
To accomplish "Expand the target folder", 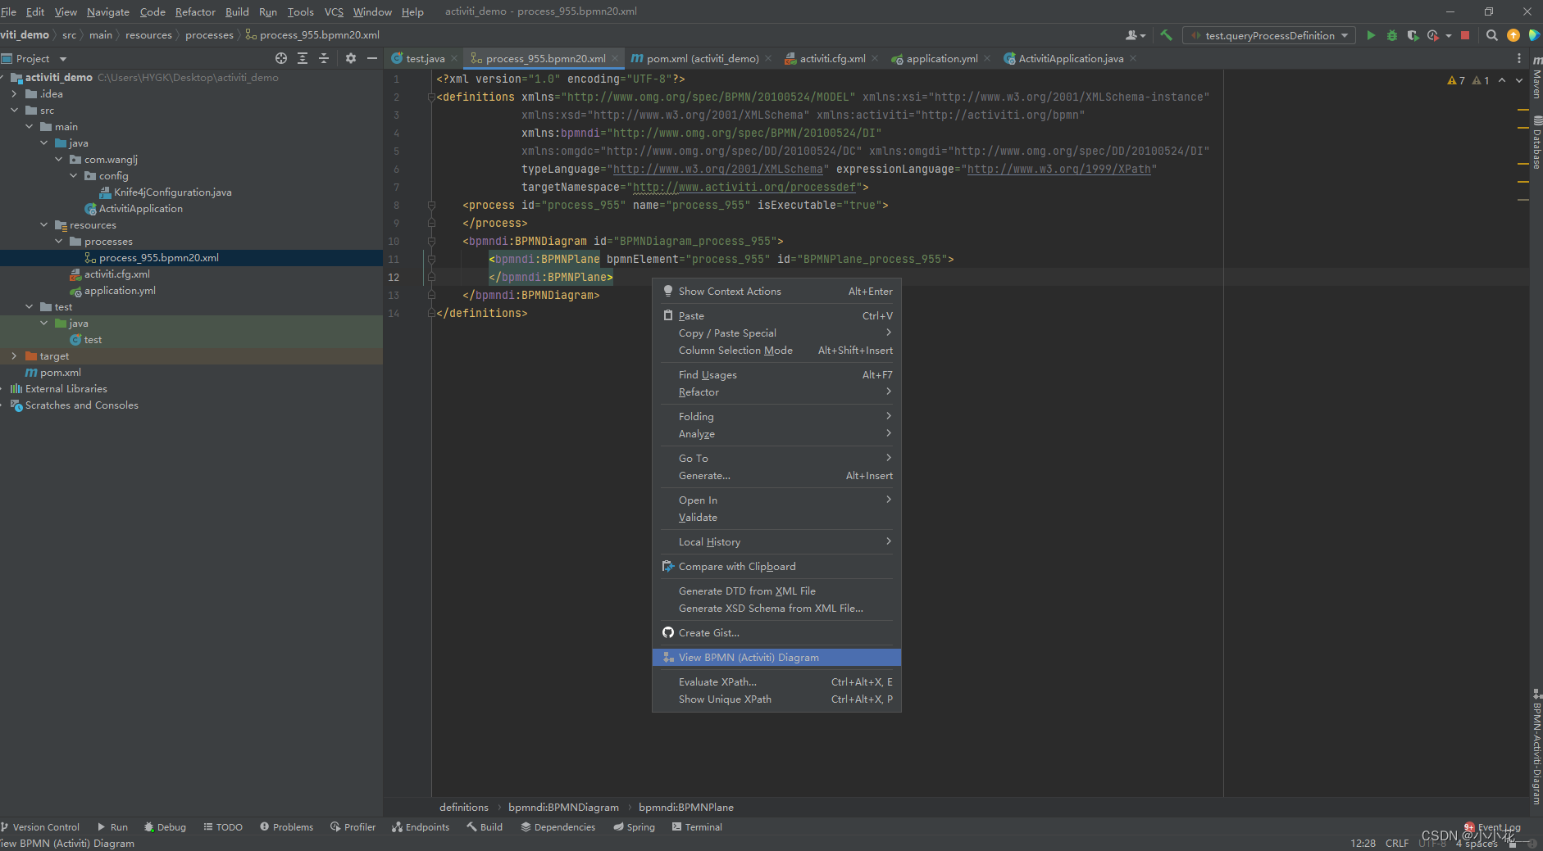I will 13,355.
